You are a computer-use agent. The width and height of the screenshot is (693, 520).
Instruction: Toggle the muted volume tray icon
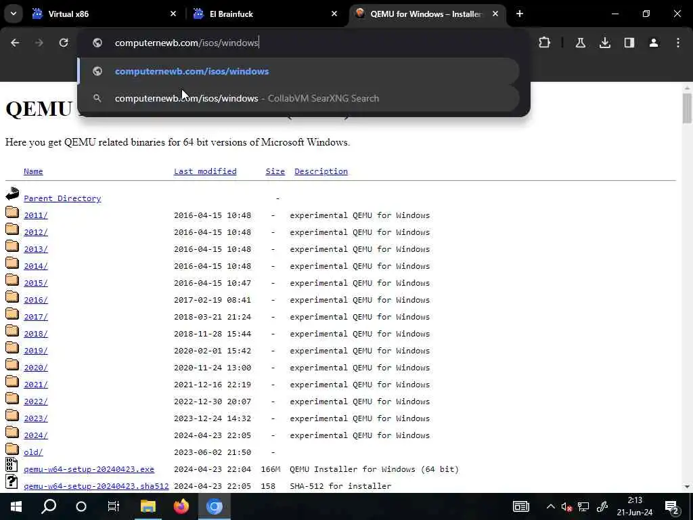(566, 506)
